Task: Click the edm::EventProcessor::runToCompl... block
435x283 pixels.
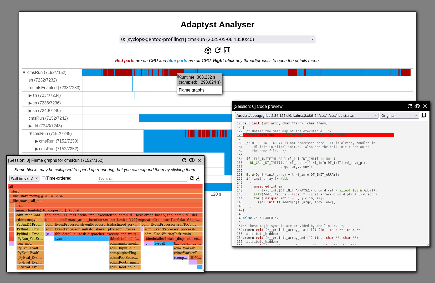Action: coord(172,224)
